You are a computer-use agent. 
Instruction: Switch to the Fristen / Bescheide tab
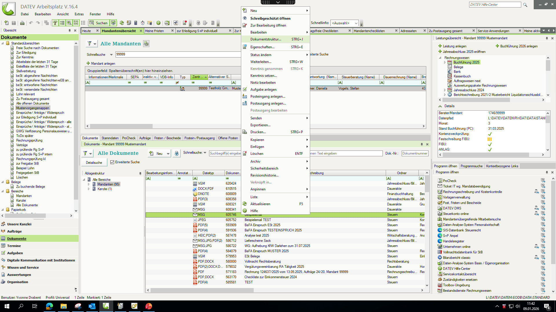167,138
